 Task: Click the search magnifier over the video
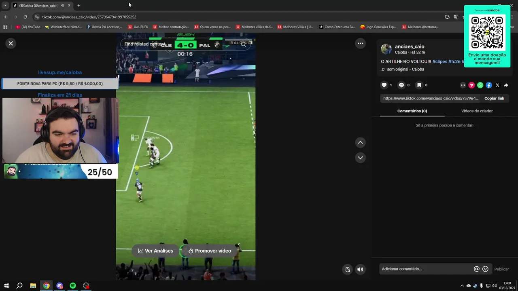click(243, 44)
